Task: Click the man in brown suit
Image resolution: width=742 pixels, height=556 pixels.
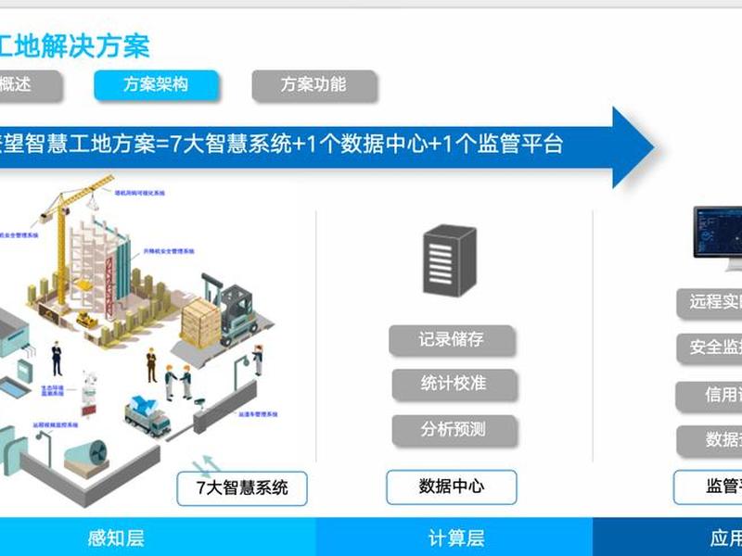Action: tap(151, 365)
